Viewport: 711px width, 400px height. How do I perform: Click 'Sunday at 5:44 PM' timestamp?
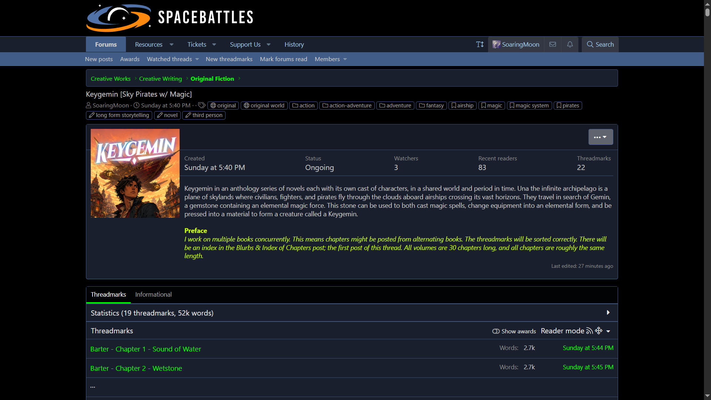[x=588, y=348]
